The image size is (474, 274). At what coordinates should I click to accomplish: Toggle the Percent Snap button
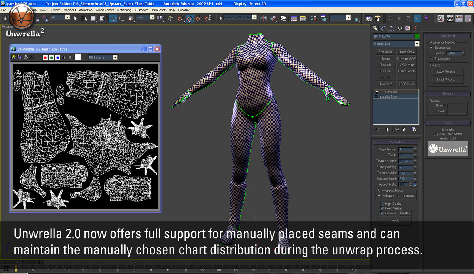[x=199, y=18]
